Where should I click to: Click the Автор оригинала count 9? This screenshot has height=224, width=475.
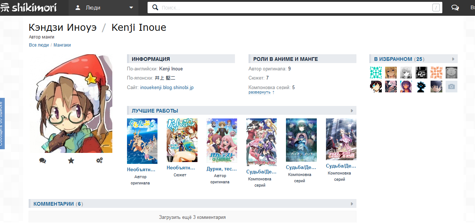(290, 69)
